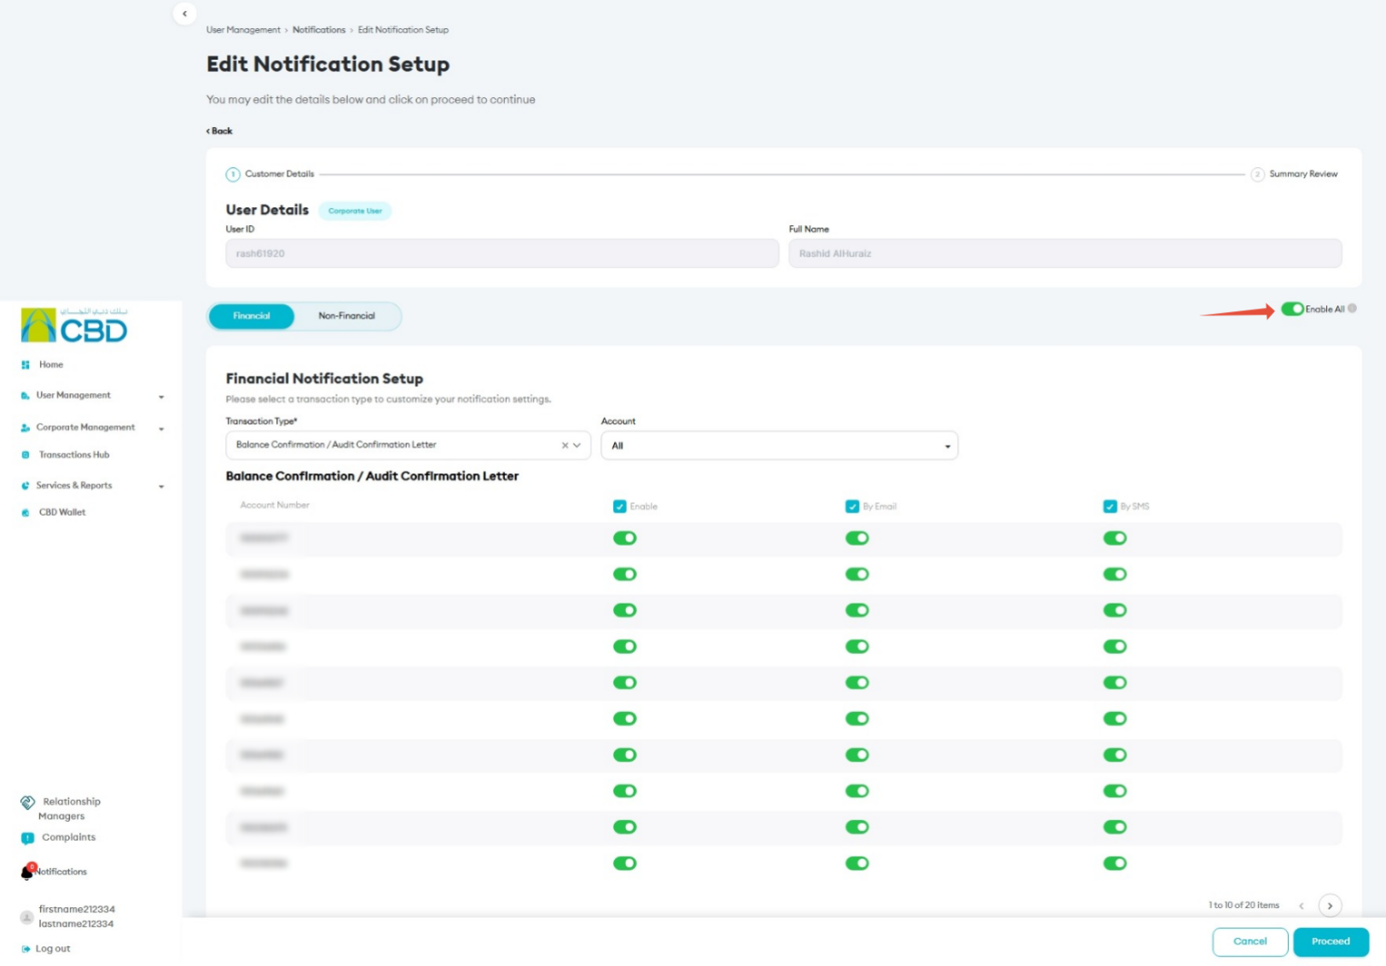Viewport: 1386px width, 966px height.
Task: Click the step 2 Summary Review circle
Action: [x=1257, y=175]
